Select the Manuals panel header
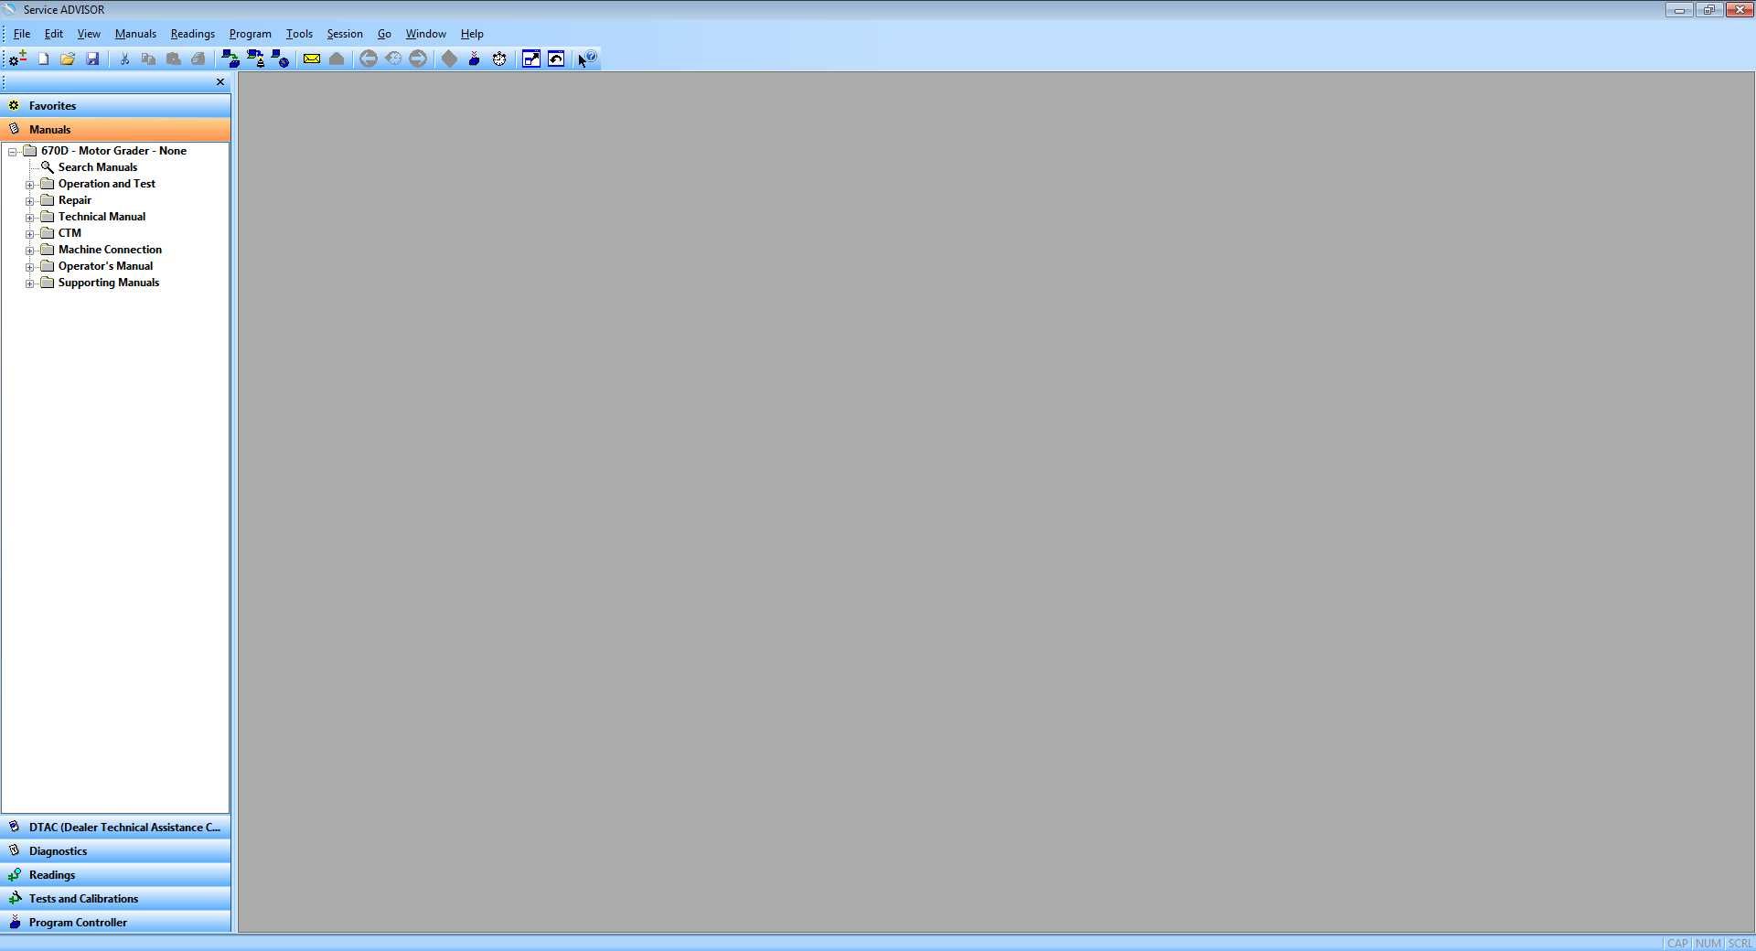 coord(115,130)
